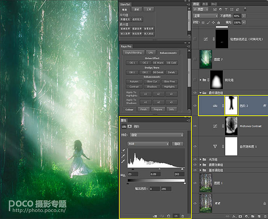The height and width of the screenshot is (219, 268).
Task: Delete layer trash icon in Layers panel
Action: click(x=265, y=216)
